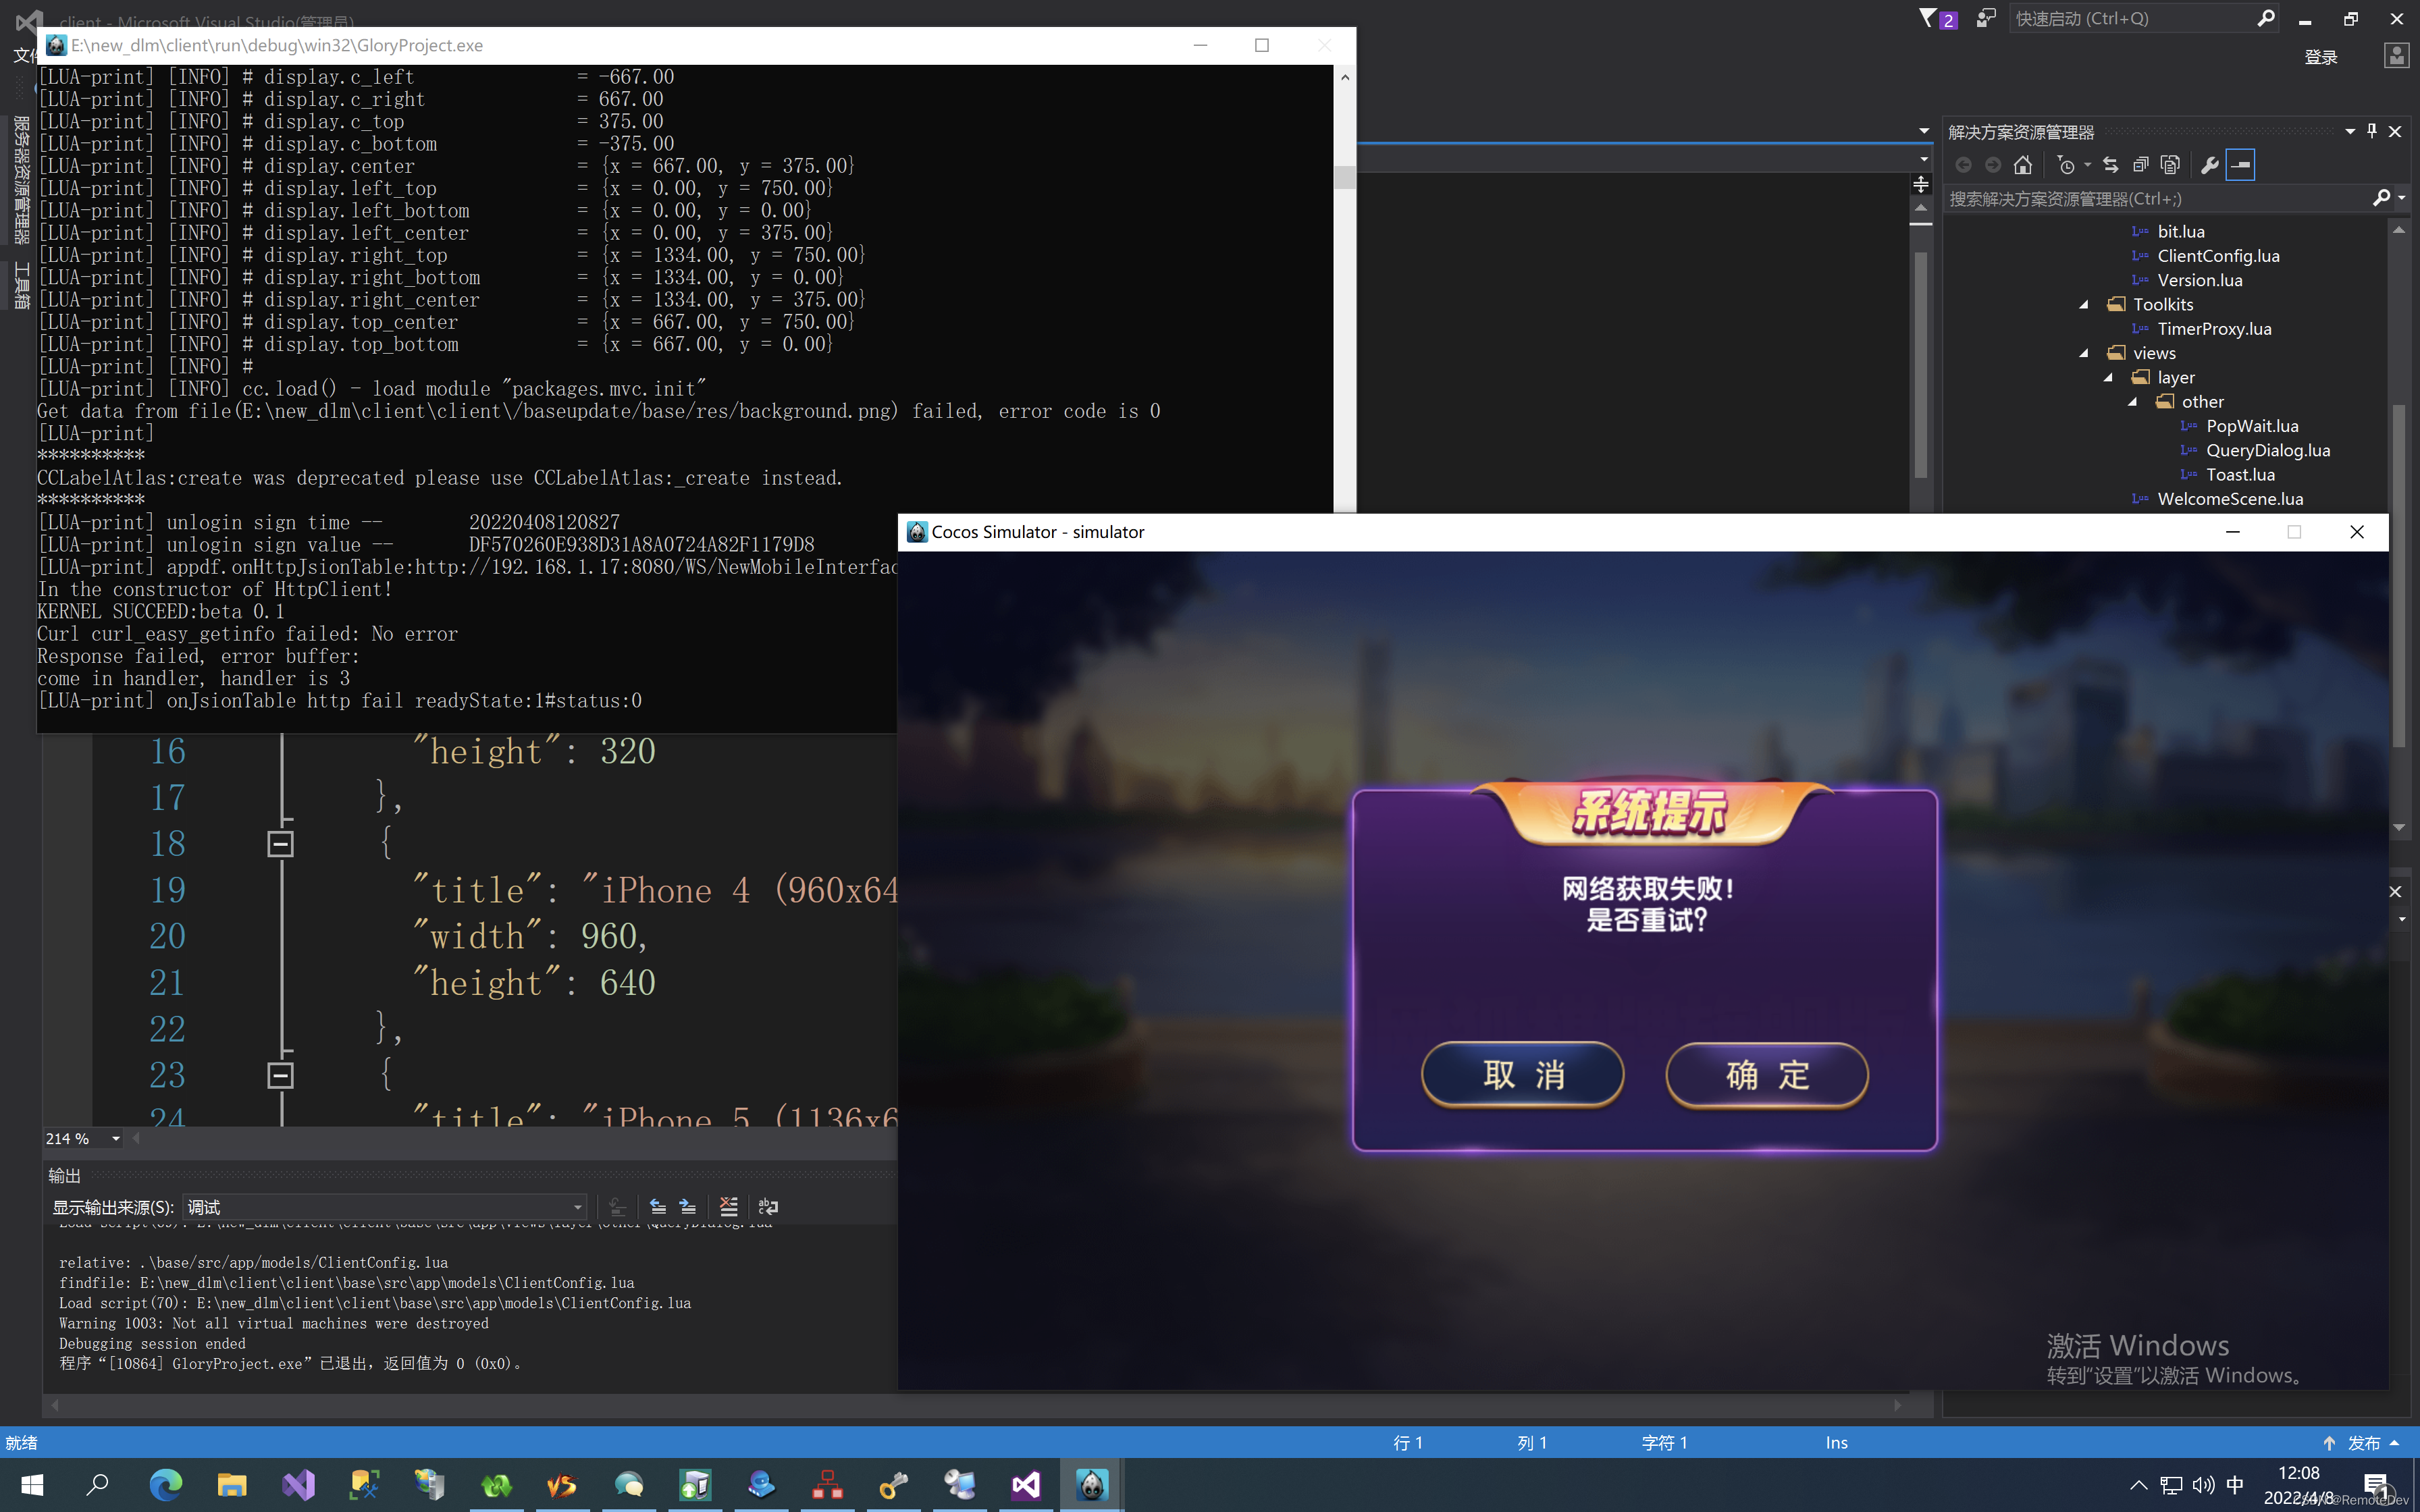Clear all output with red X icon

(x=728, y=1207)
